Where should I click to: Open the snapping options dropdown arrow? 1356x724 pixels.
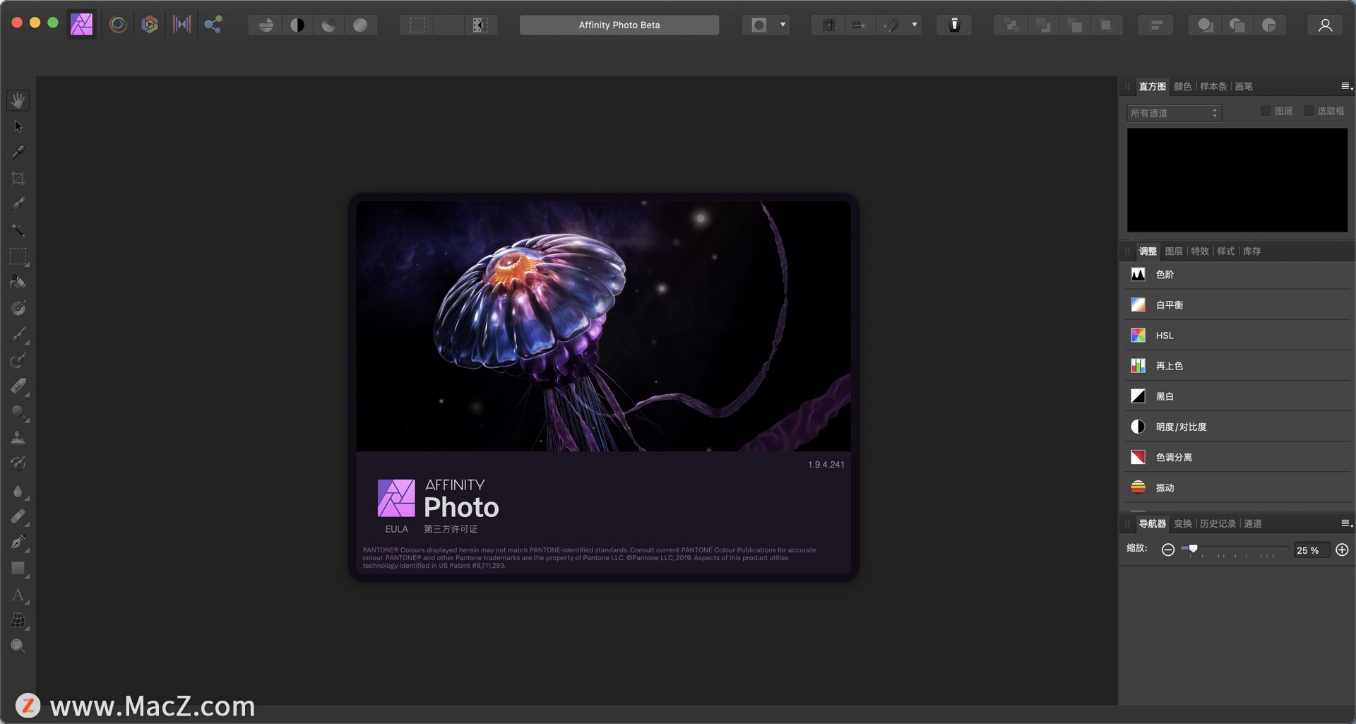pos(914,25)
